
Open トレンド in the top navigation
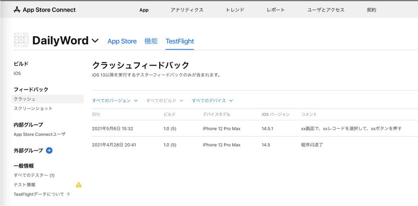pyautogui.click(x=235, y=10)
